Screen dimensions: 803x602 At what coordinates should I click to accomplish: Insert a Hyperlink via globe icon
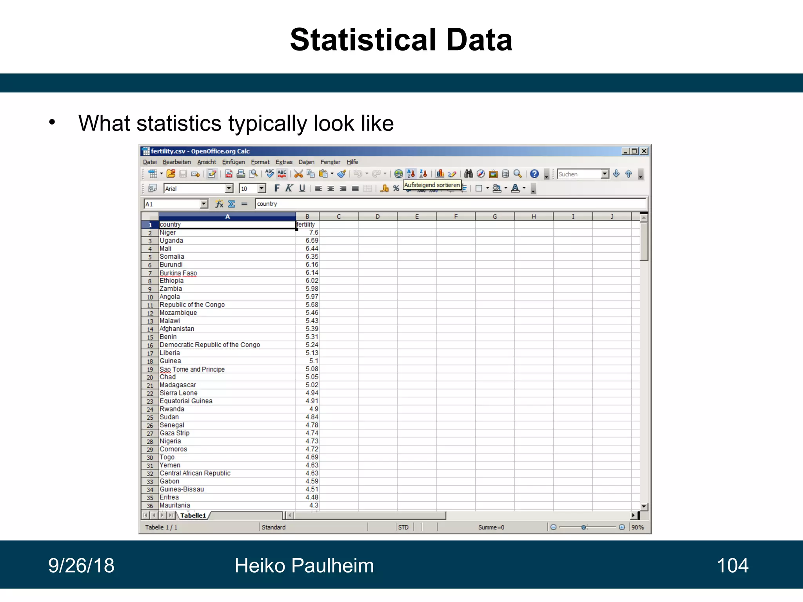[399, 174]
